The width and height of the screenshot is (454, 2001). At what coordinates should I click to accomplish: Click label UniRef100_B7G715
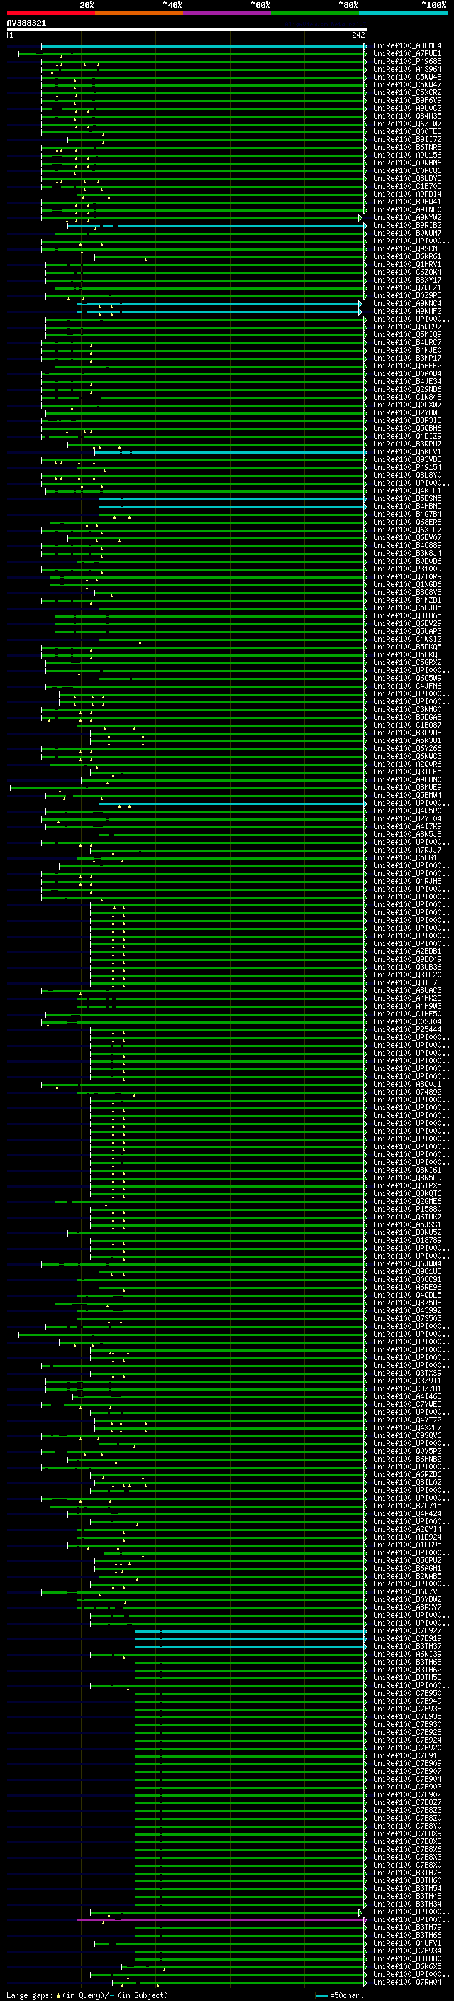406,1506
